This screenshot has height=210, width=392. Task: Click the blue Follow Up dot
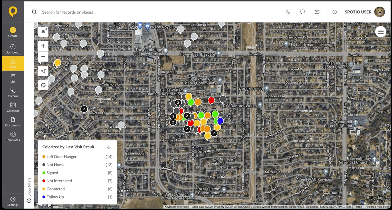[44, 197]
